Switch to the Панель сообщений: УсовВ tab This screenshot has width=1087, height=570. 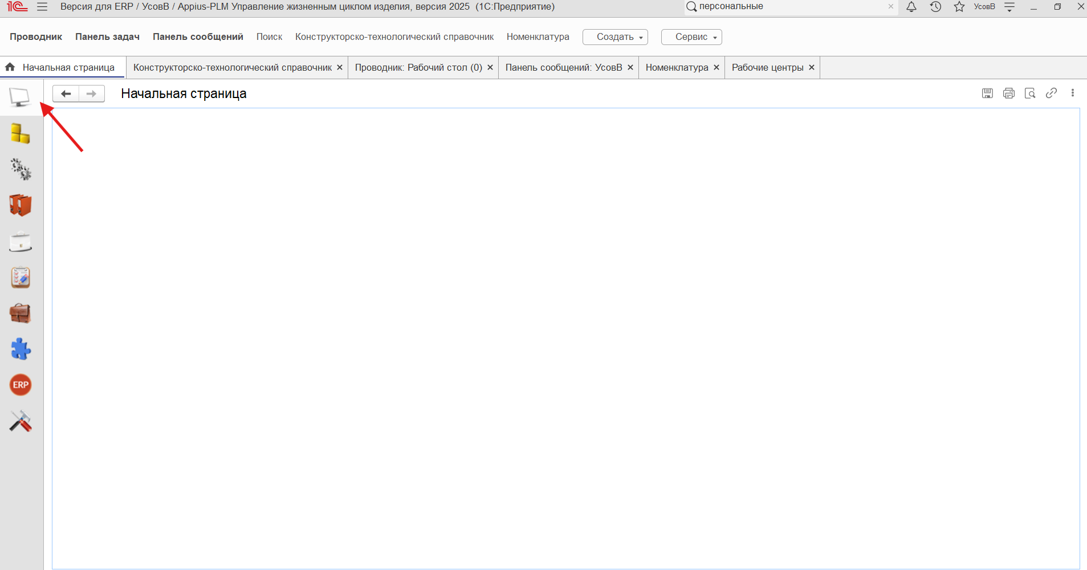[x=564, y=67]
